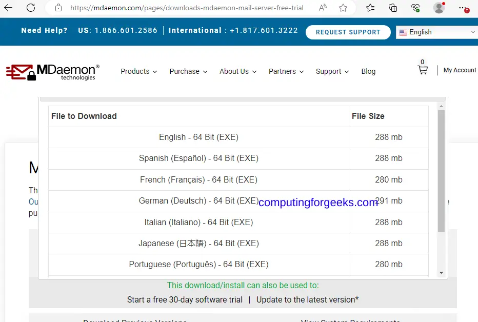Click 'Start a free 30-day software trial' text
Viewport: 478px width, 322px height.
(x=185, y=300)
